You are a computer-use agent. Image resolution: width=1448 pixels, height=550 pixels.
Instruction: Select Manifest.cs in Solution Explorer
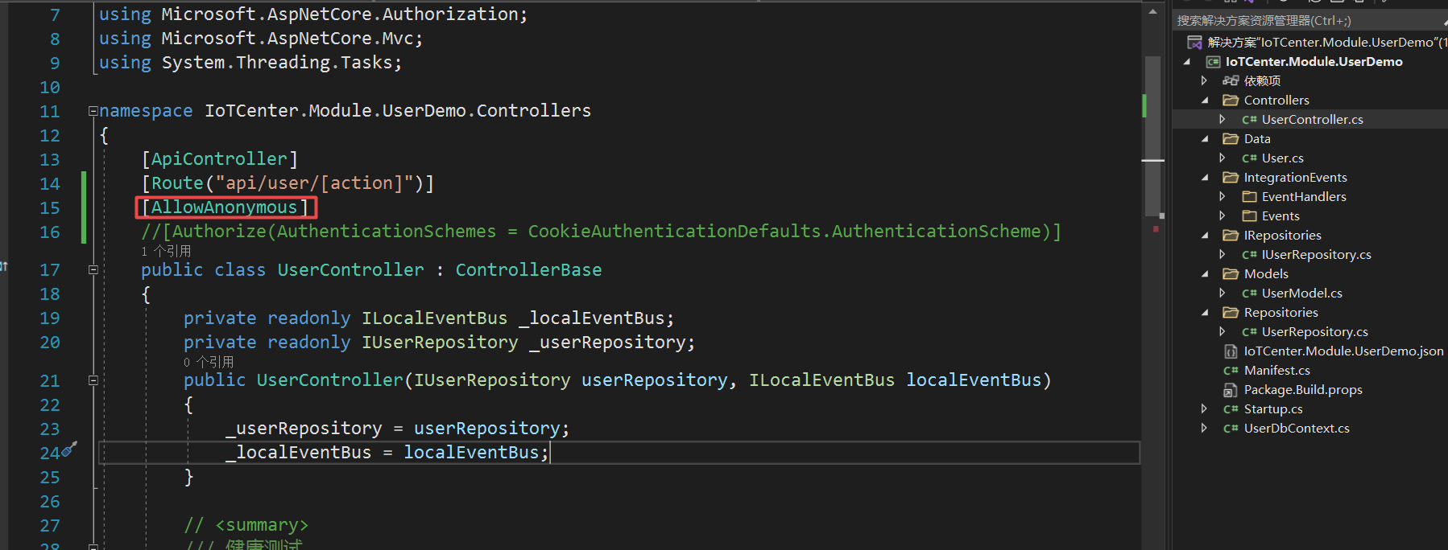click(1276, 371)
